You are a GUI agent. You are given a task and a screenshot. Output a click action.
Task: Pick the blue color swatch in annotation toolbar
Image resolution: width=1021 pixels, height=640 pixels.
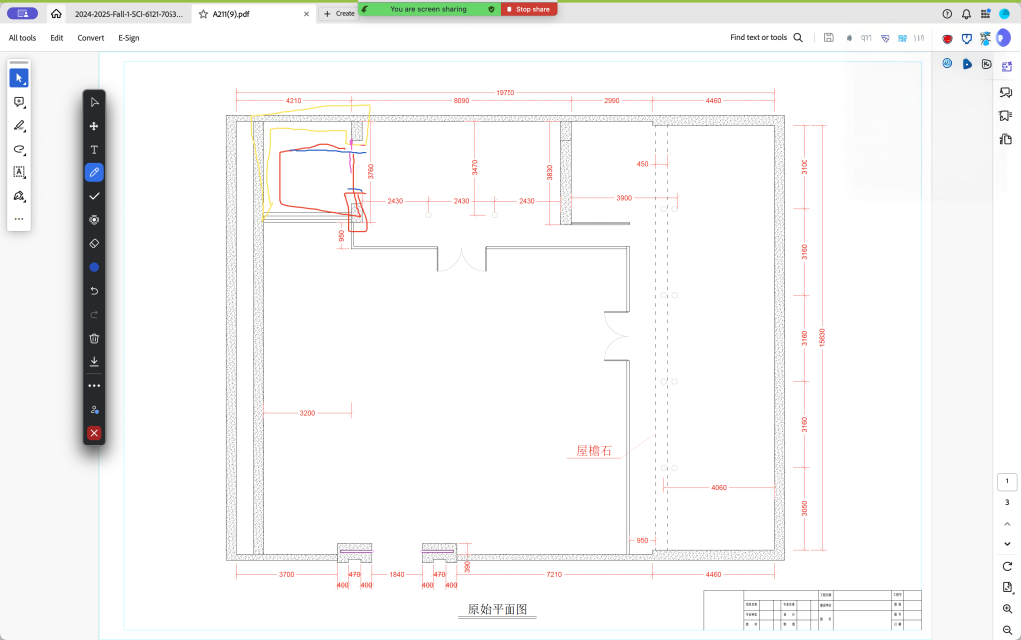[94, 267]
